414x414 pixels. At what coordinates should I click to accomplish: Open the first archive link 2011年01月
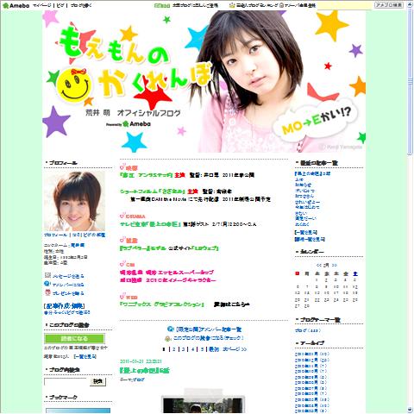(312, 354)
